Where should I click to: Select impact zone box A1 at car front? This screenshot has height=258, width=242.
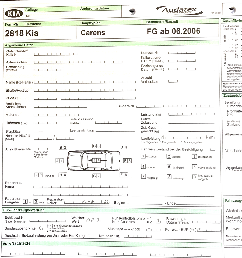[59, 161]
